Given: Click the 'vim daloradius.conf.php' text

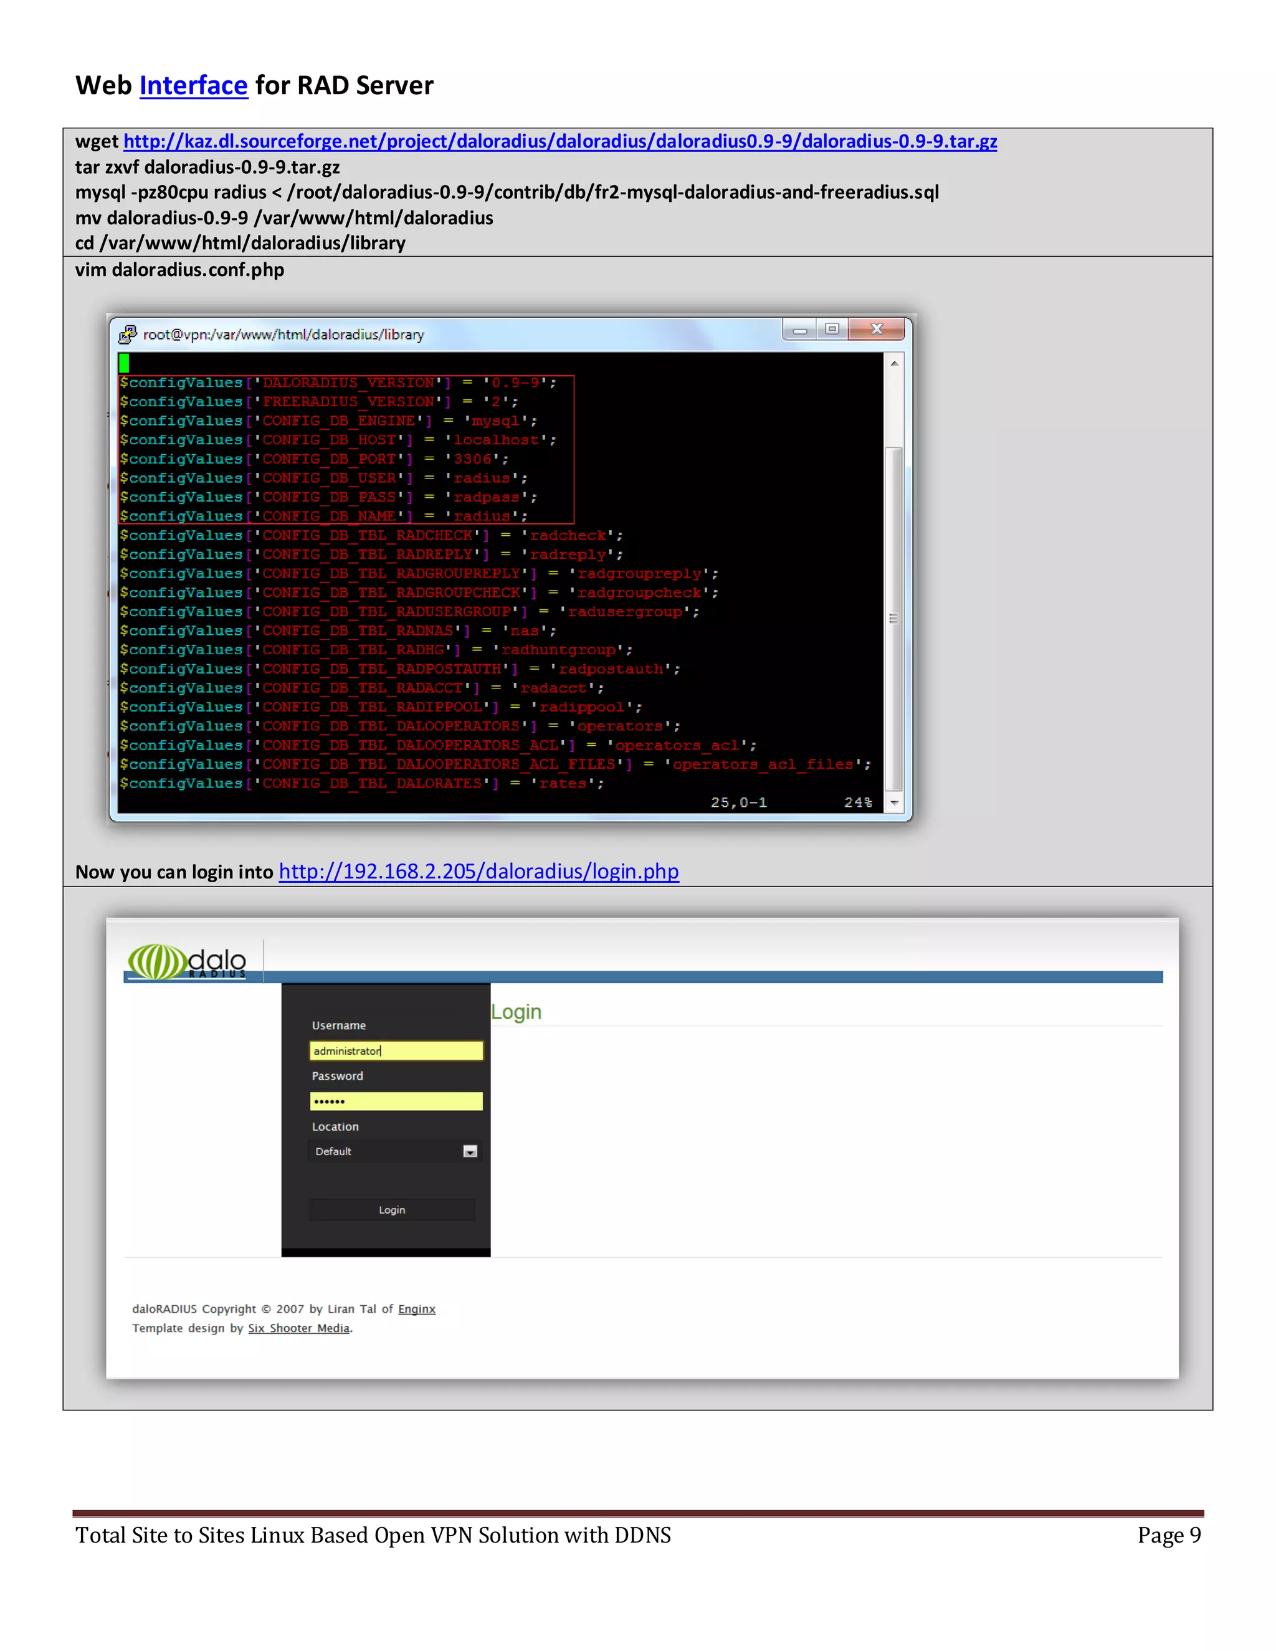Looking at the screenshot, I should 179,270.
